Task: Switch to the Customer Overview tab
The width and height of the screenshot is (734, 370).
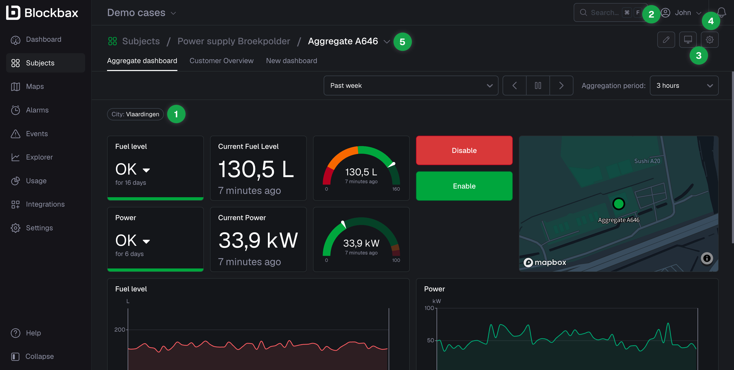Action: click(x=221, y=61)
